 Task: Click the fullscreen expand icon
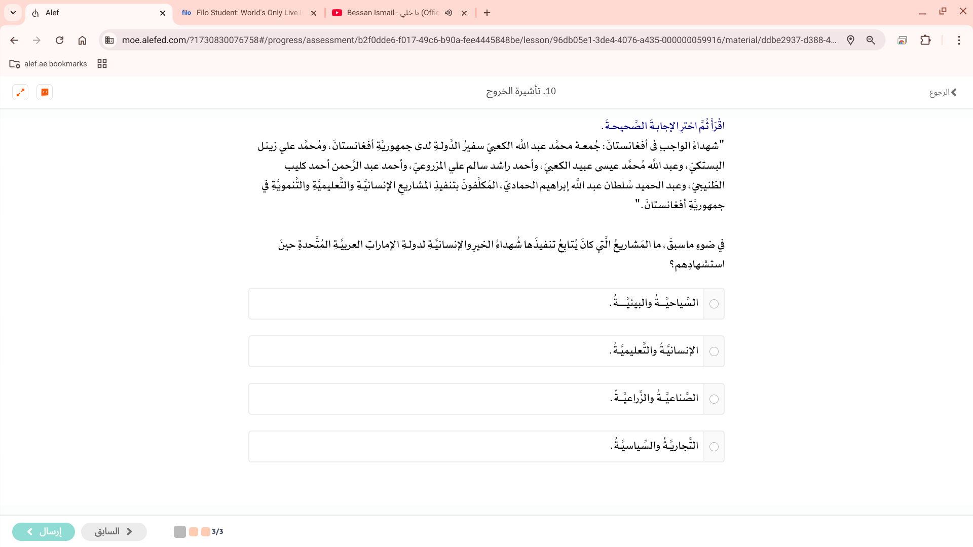[20, 92]
